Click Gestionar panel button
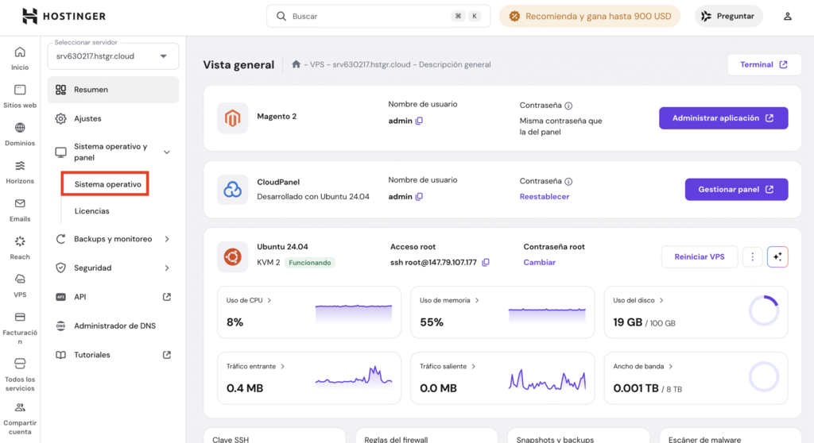This screenshot has height=443, width=814. click(736, 189)
